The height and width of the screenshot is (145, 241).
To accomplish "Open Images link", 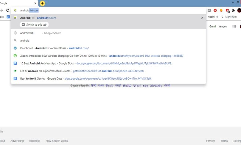I will (x=222, y=27).
